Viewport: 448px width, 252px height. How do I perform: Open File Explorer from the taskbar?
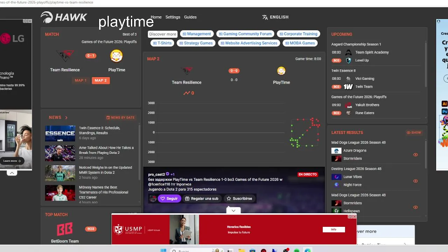pos(241,251)
